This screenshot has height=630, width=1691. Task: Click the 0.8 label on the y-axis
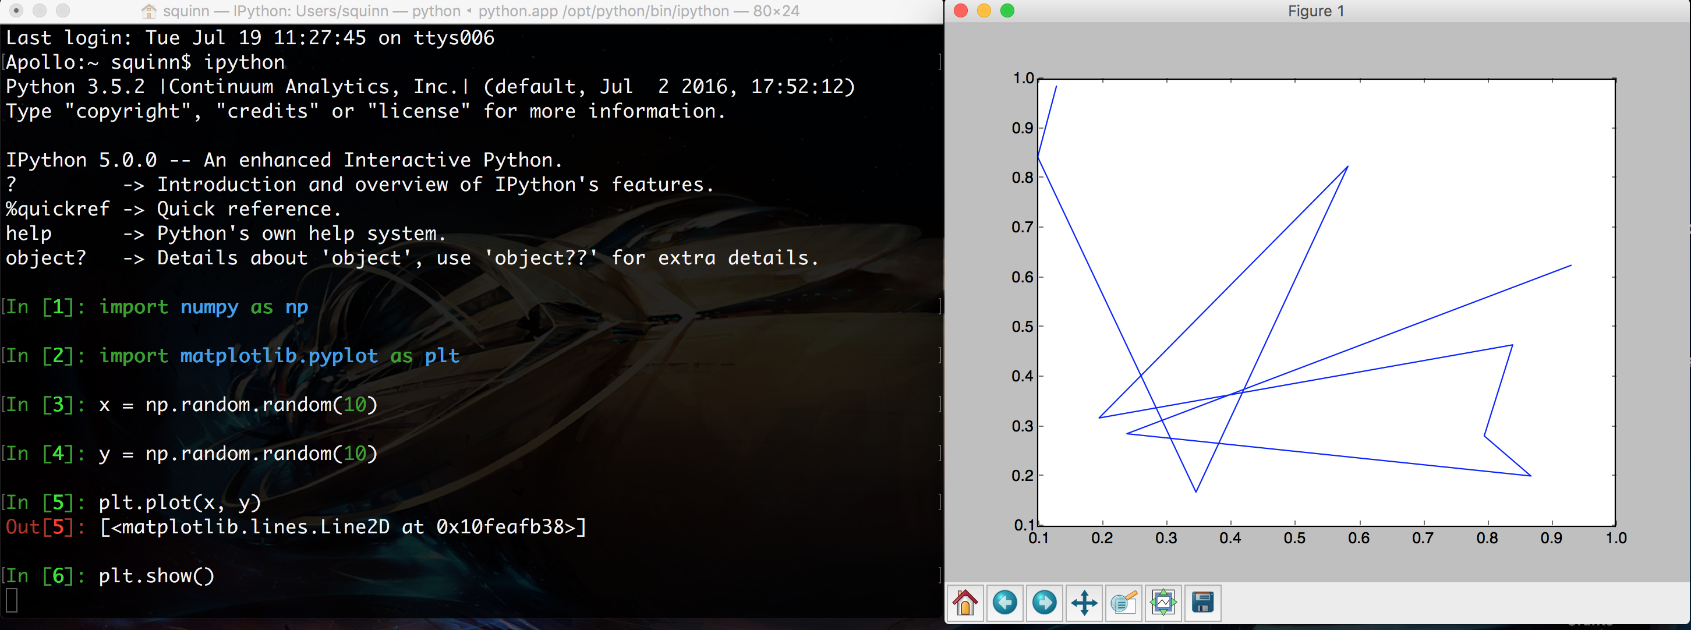pos(1022,178)
